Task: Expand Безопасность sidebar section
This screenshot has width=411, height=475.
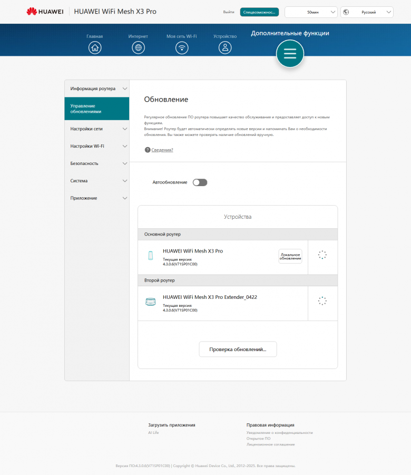Action: pyautogui.click(x=97, y=163)
